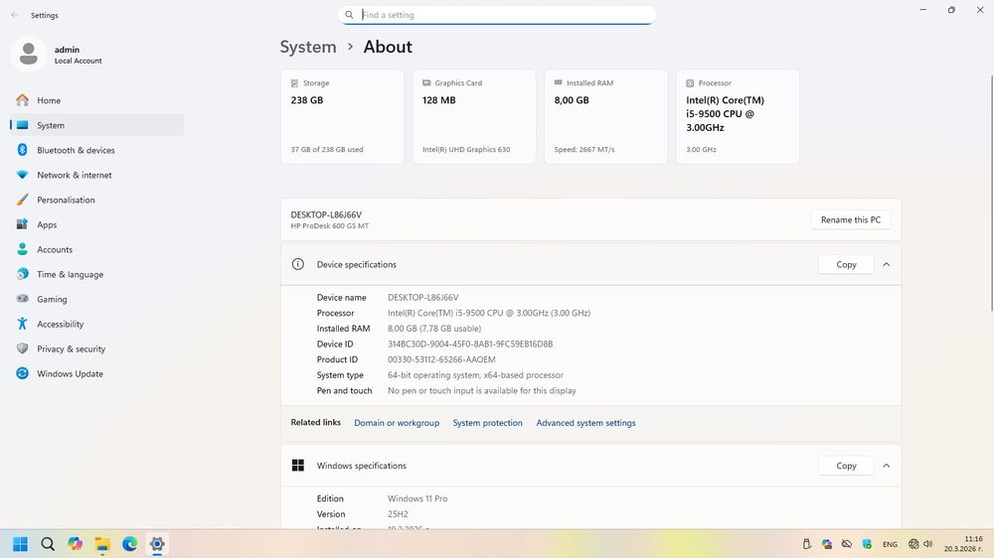The height and width of the screenshot is (558, 994).
Task: Open Windows Update settings
Action: click(x=96, y=373)
